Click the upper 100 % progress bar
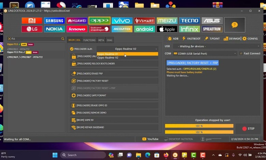Screen dimensions: 266x160 click(199, 126)
